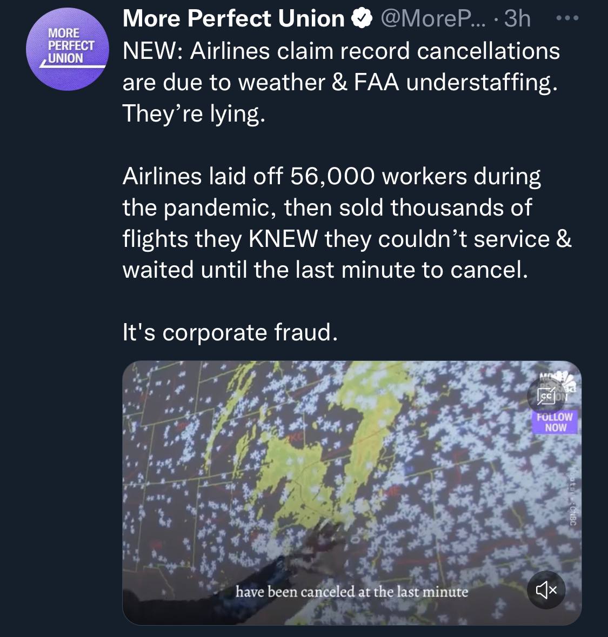Toggle closed captions on the video
The image size is (608, 637).
pyautogui.click(x=546, y=395)
